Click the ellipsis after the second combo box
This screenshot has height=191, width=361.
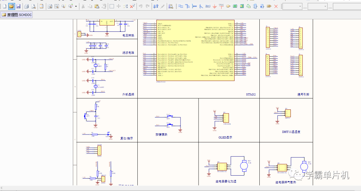[x=330, y=8]
